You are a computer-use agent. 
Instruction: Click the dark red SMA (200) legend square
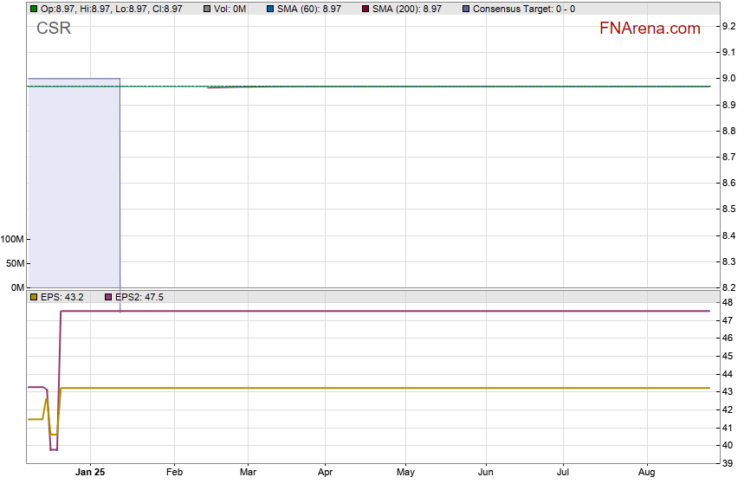[366, 9]
